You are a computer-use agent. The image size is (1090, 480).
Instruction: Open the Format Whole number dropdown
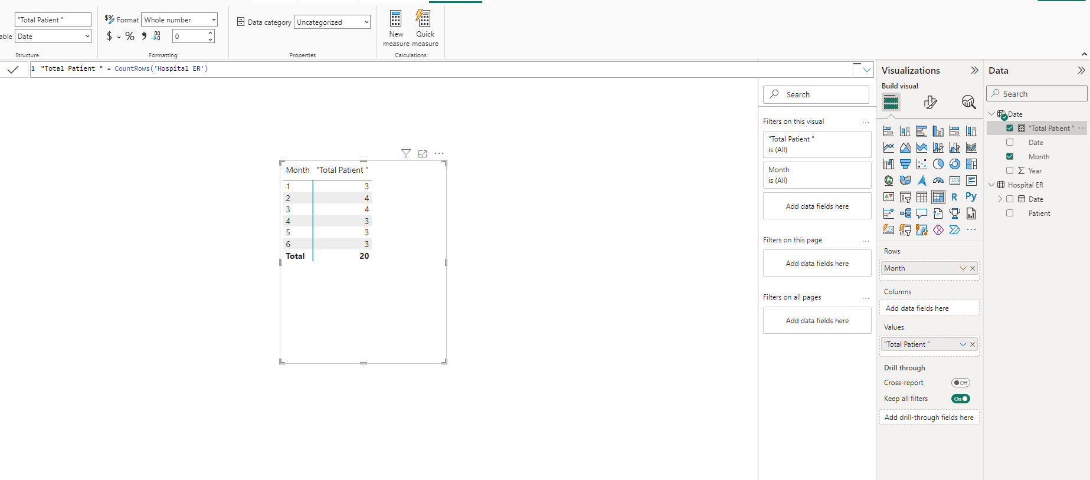tap(179, 20)
